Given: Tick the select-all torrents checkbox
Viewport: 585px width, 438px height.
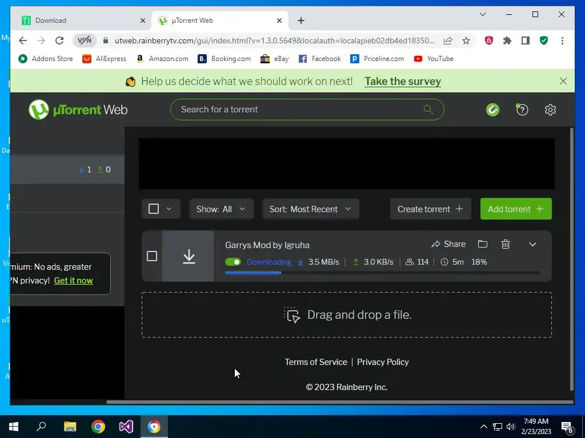Looking at the screenshot, I should pos(154,209).
